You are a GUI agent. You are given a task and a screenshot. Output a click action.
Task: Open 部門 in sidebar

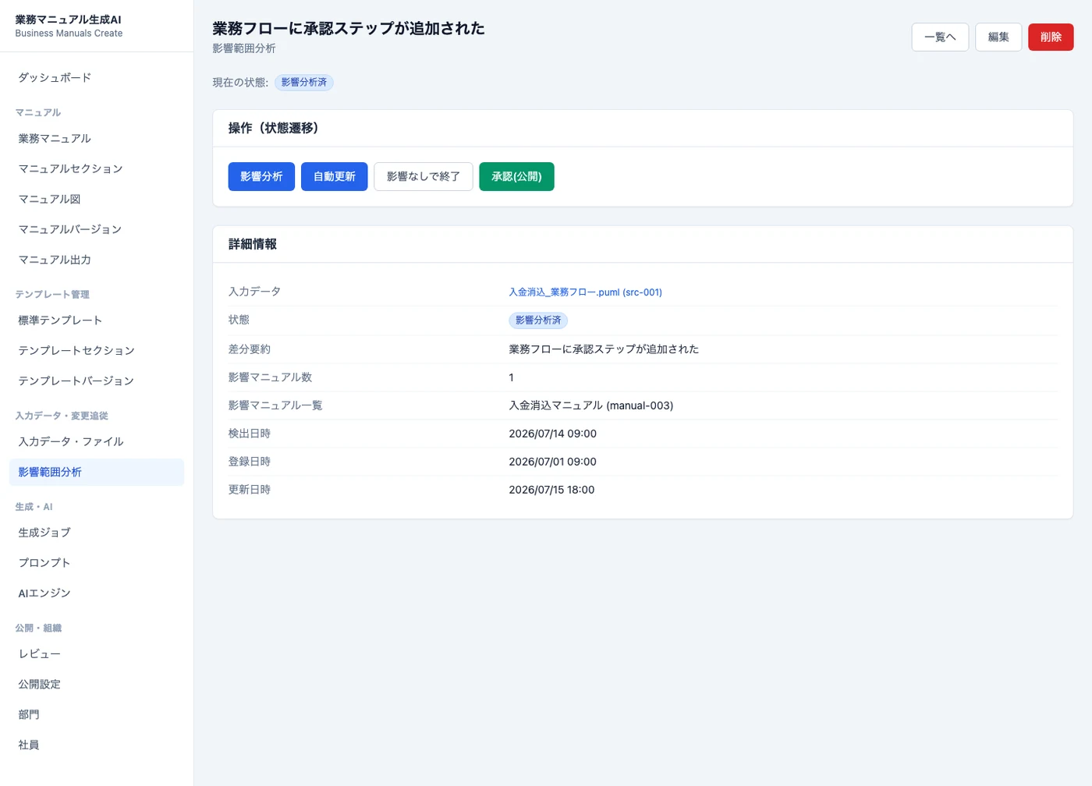click(x=97, y=714)
